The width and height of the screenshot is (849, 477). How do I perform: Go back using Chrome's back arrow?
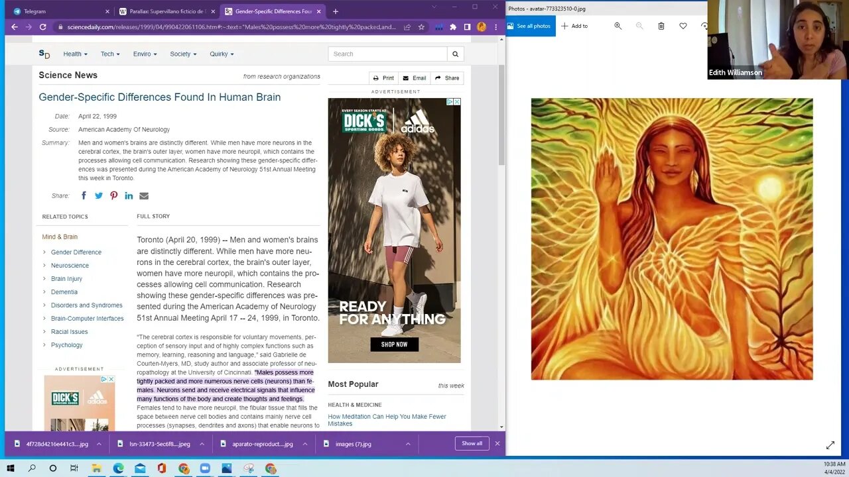click(x=15, y=27)
